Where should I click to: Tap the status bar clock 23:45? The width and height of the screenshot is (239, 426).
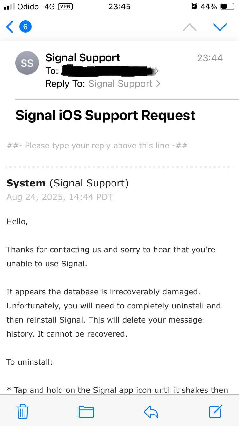click(x=119, y=7)
